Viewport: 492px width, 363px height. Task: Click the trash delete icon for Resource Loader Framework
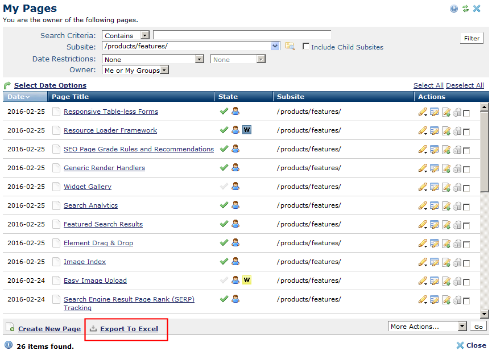[457, 130]
